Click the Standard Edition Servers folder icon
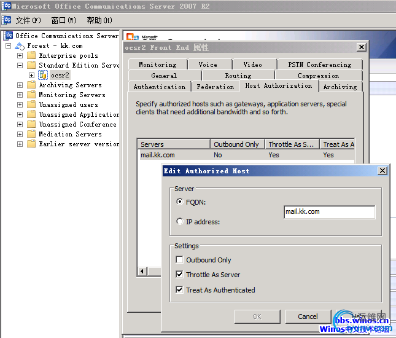Viewport: 396px width, 338px height. click(31, 65)
